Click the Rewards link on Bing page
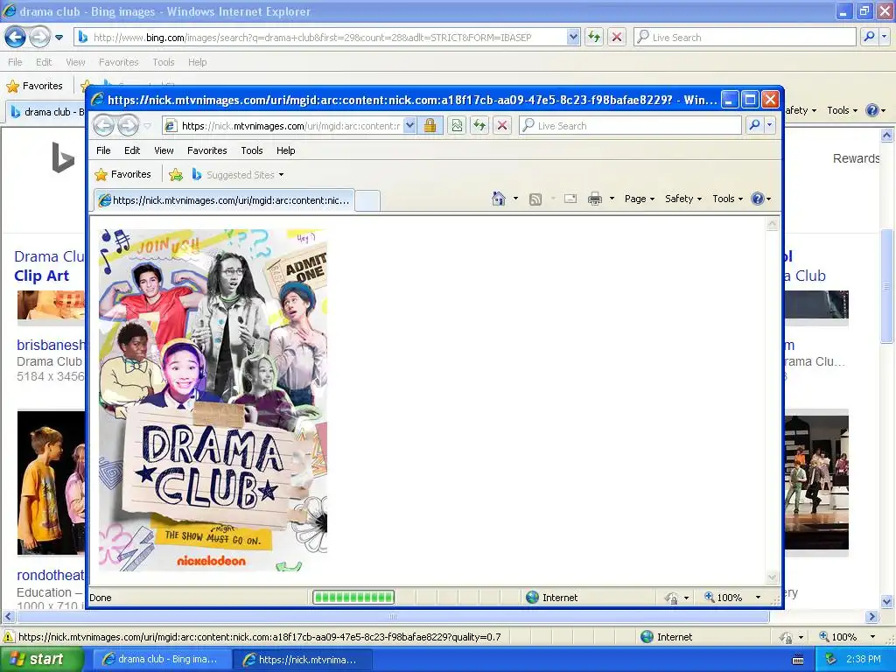Viewport: 896px width, 672px height. [x=856, y=158]
